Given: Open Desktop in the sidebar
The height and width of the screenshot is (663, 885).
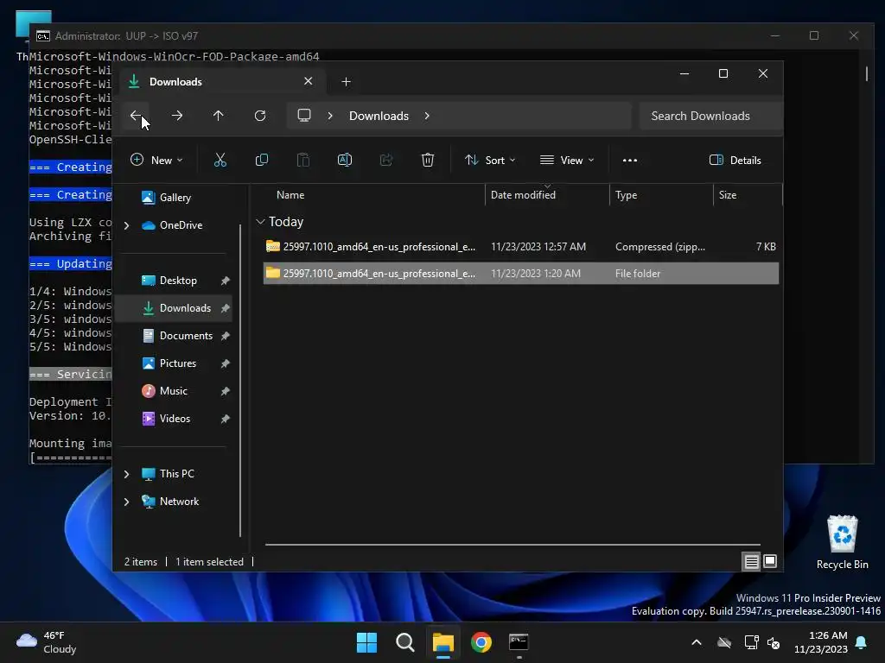Looking at the screenshot, I should click(178, 281).
